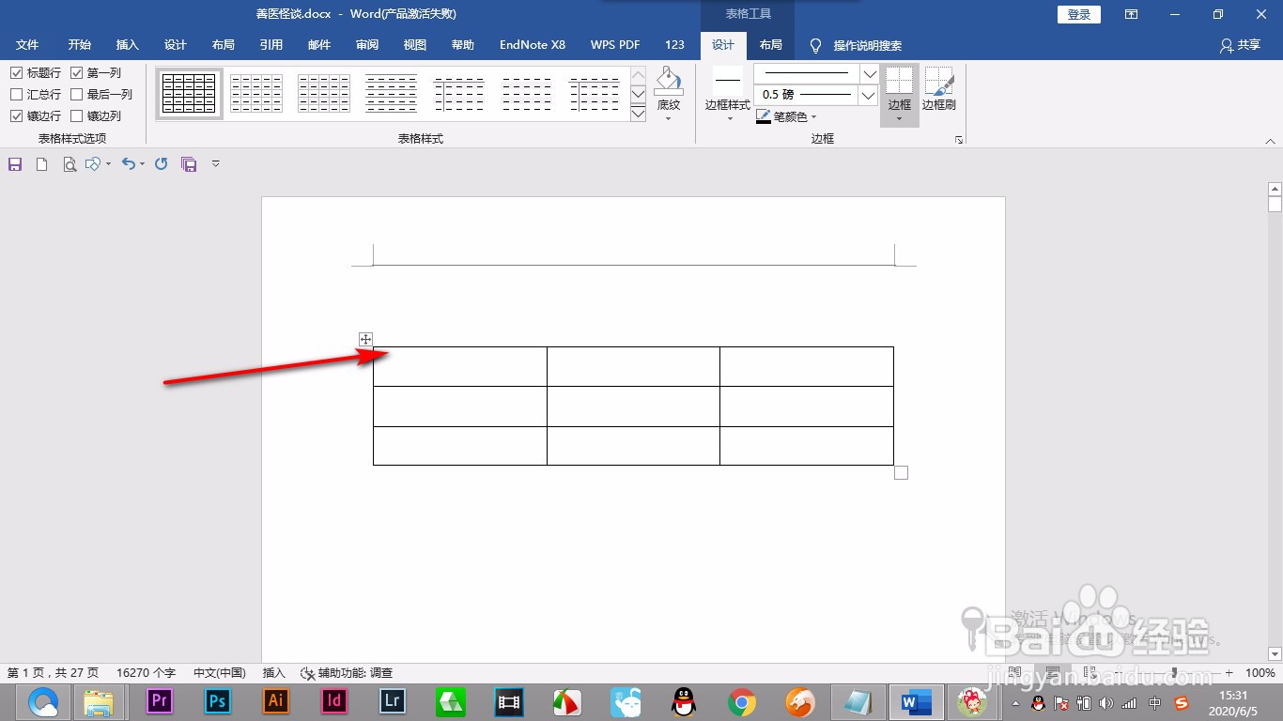The height and width of the screenshot is (721, 1283).
Task: Open the line style dropdown
Action: pyautogui.click(x=870, y=73)
